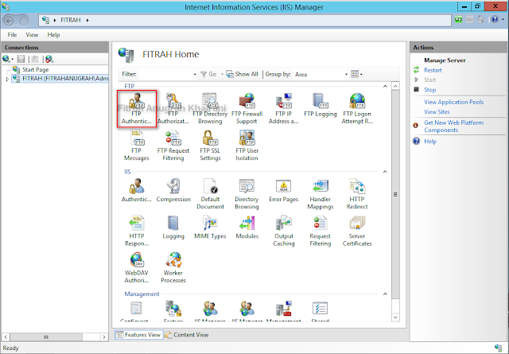
Task: Open Output Caching feature
Action: pos(284,231)
